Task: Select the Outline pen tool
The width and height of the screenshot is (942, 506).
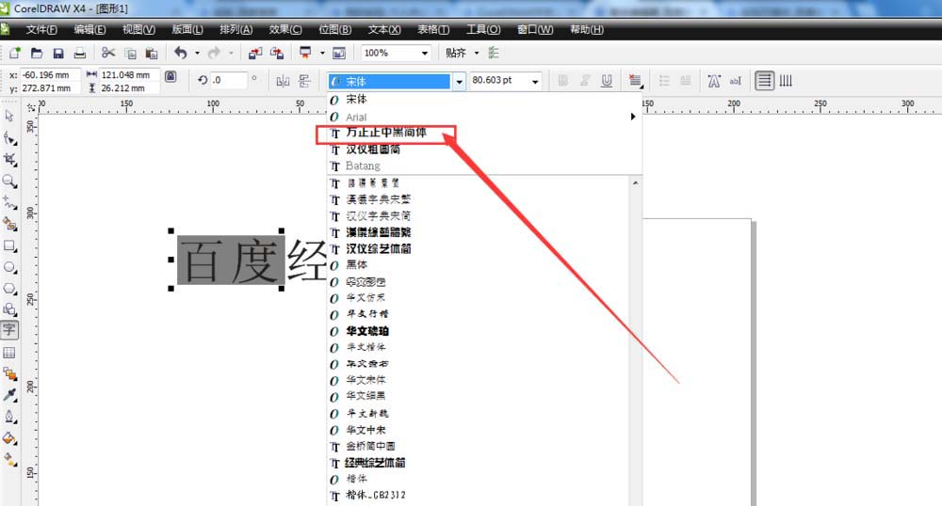Action: [x=9, y=417]
